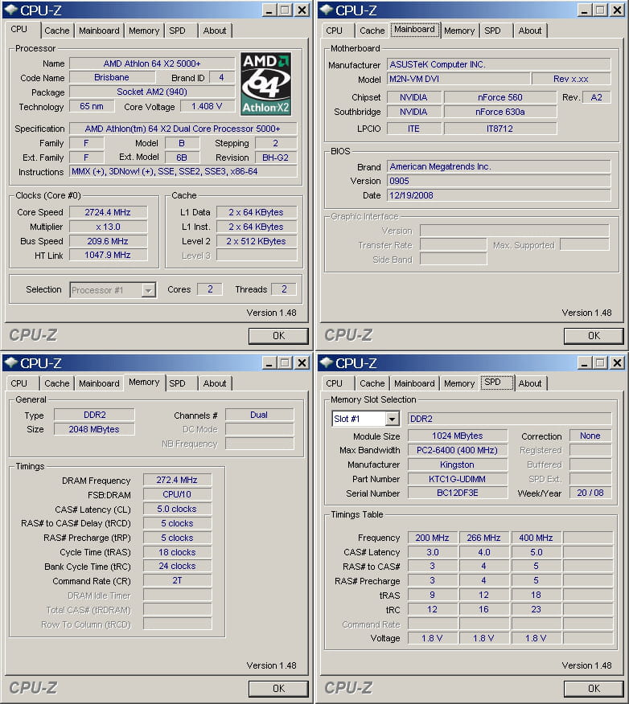Click the code name value 'Brisbane'
629x704 pixels.
[x=112, y=78]
